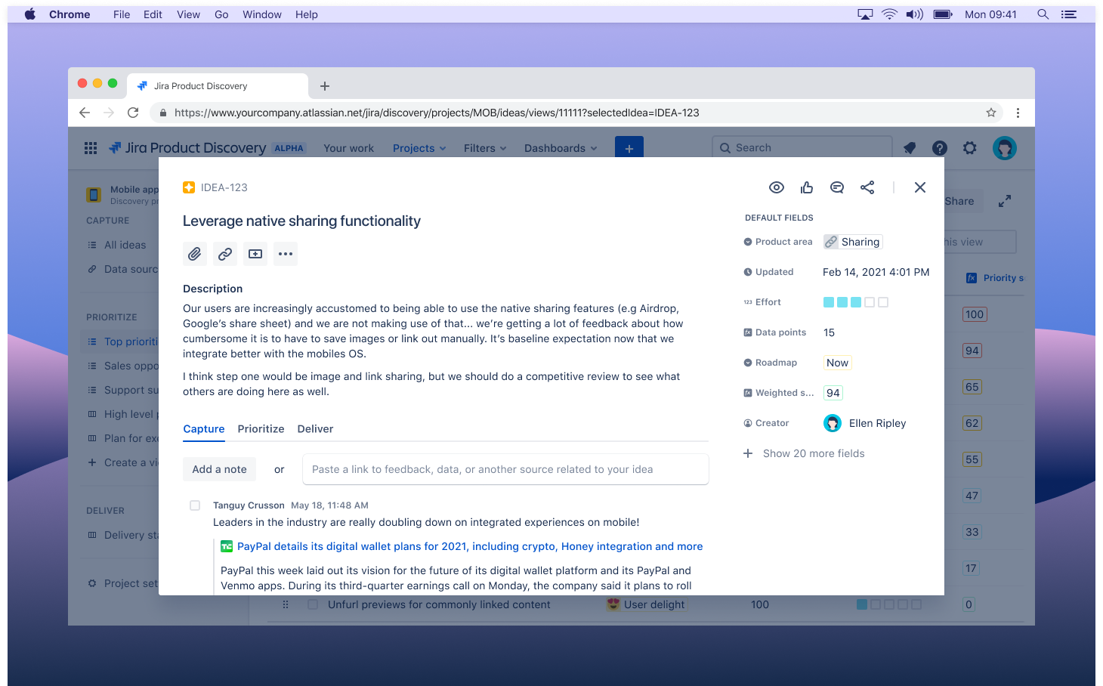
Task: Click All ideas in the sidebar
Action: point(125,245)
